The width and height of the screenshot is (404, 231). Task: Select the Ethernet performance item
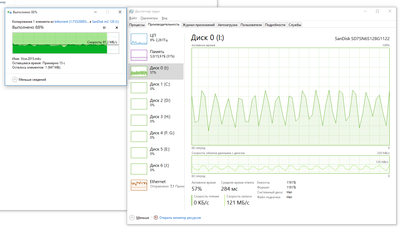tap(156, 185)
